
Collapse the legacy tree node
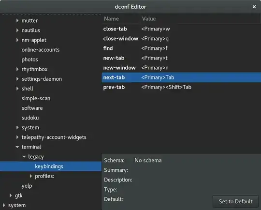pyautogui.click(x=24, y=156)
